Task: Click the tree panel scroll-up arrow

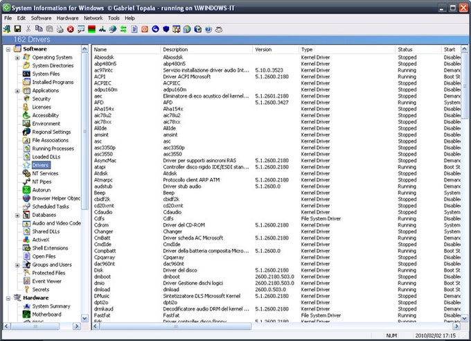Action: [x=85, y=49]
